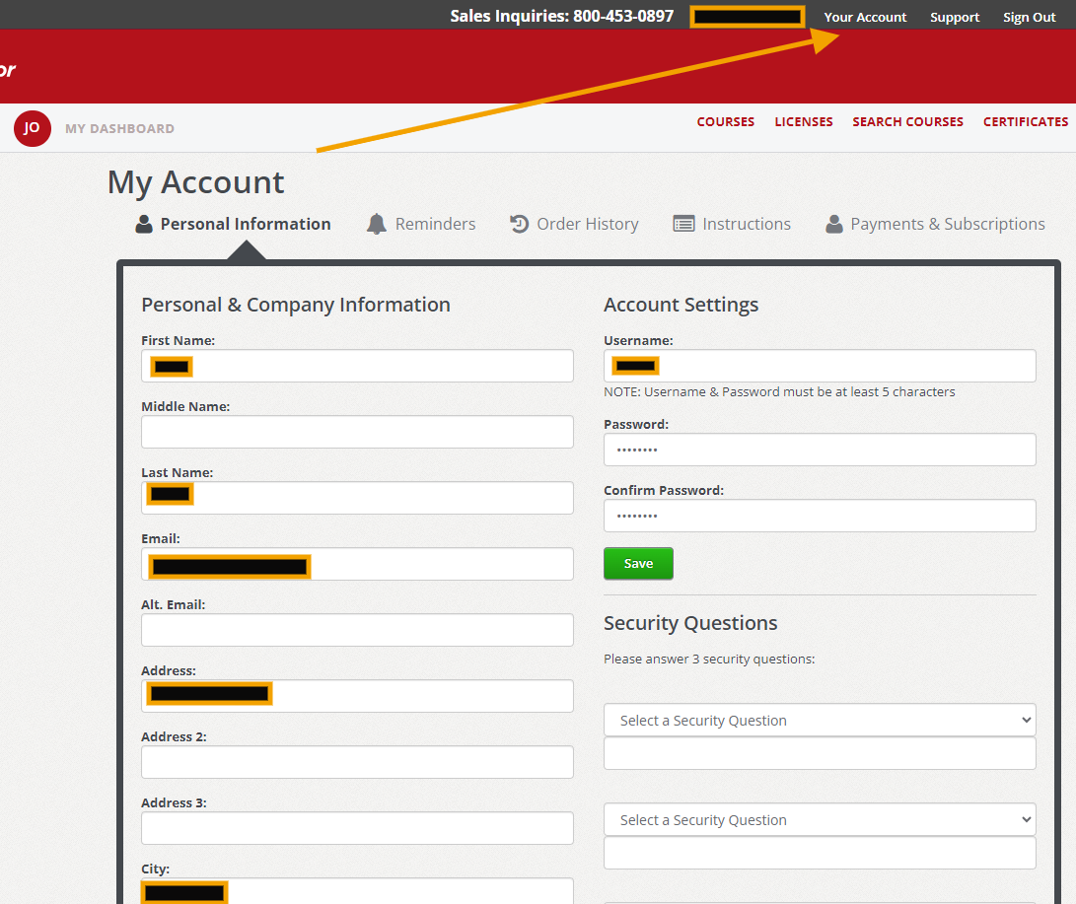Screen dimensions: 1076x904
Task: Click the person icon on Payments & Subscriptions
Action: pyautogui.click(x=836, y=223)
